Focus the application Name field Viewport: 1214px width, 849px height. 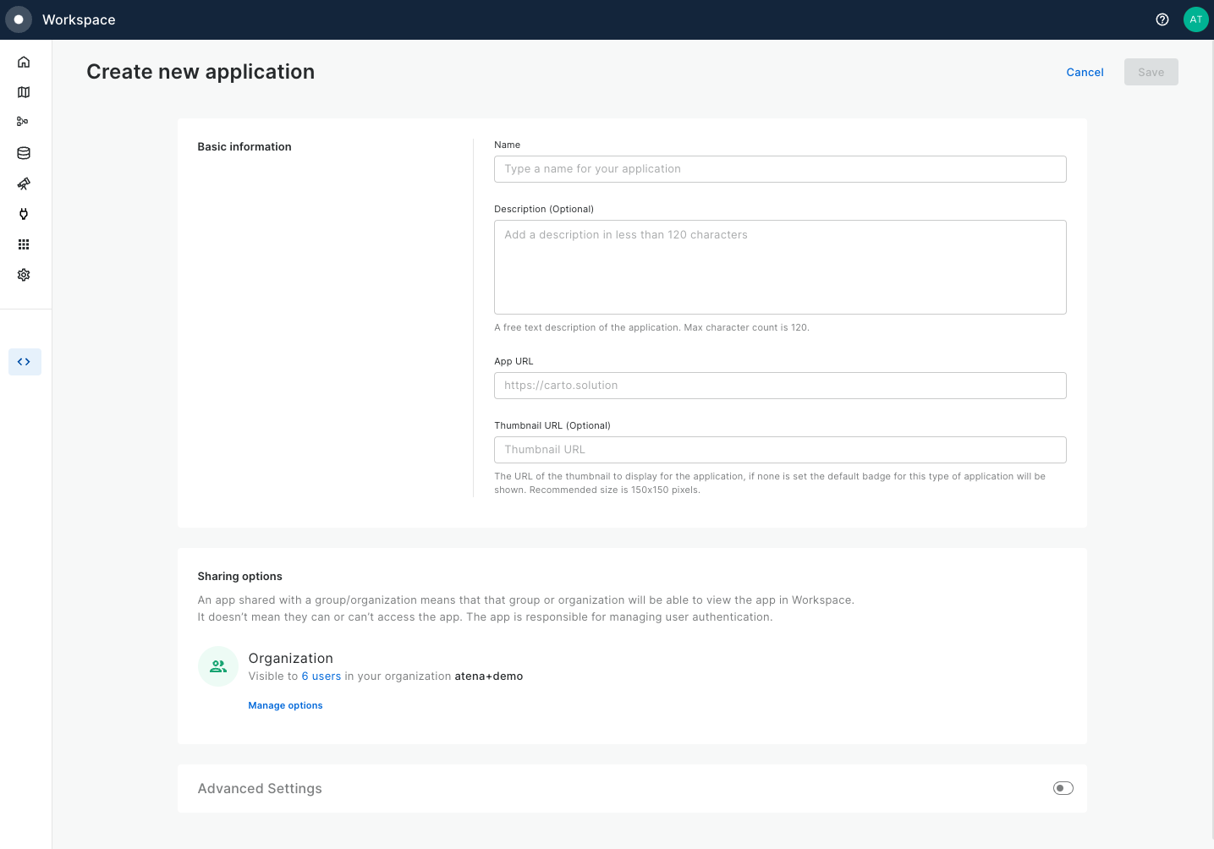[x=780, y=169]
